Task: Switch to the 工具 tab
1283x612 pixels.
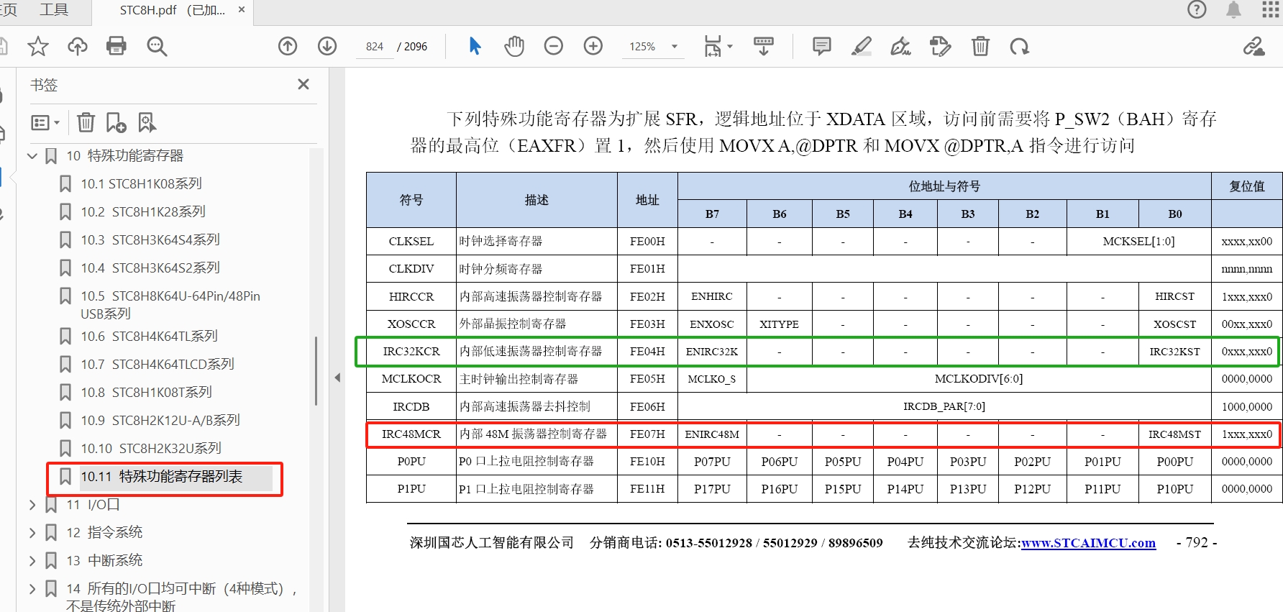Action: tap(54, 10)
